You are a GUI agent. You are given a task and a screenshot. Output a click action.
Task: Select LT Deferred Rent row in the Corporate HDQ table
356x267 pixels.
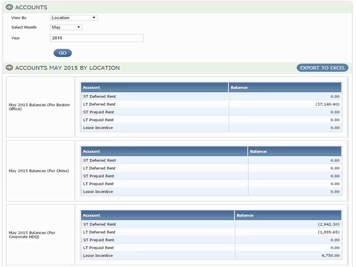[211, 232]
